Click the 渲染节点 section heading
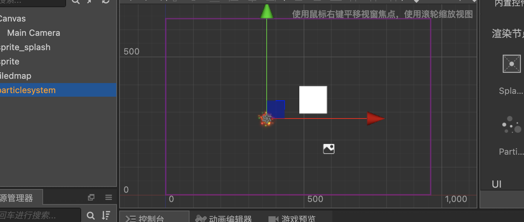Image resolution: width=524 pixels, height=222 pixels. pyautogui.click(x=508, y=34)
